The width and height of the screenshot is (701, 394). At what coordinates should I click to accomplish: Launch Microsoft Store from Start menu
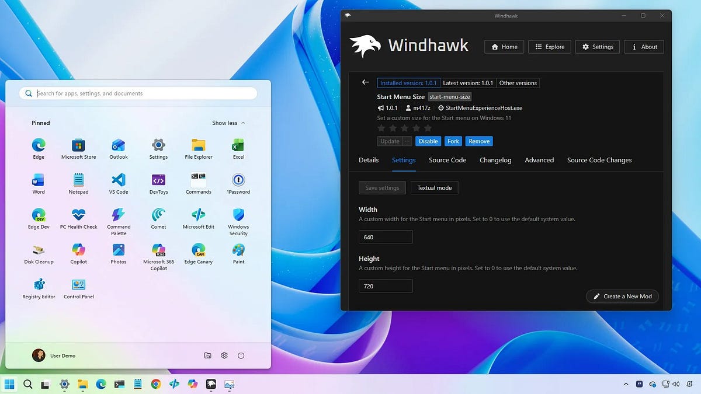click(78, 149)
